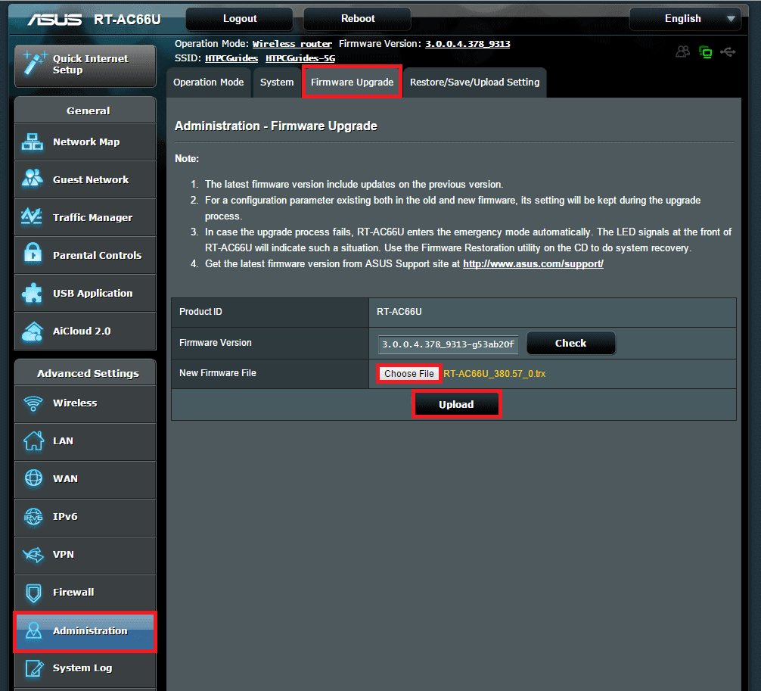This screenshot has width=761, height=691.
Task: Select the Parental Controls padlock icon
Action: coord(33,255)
